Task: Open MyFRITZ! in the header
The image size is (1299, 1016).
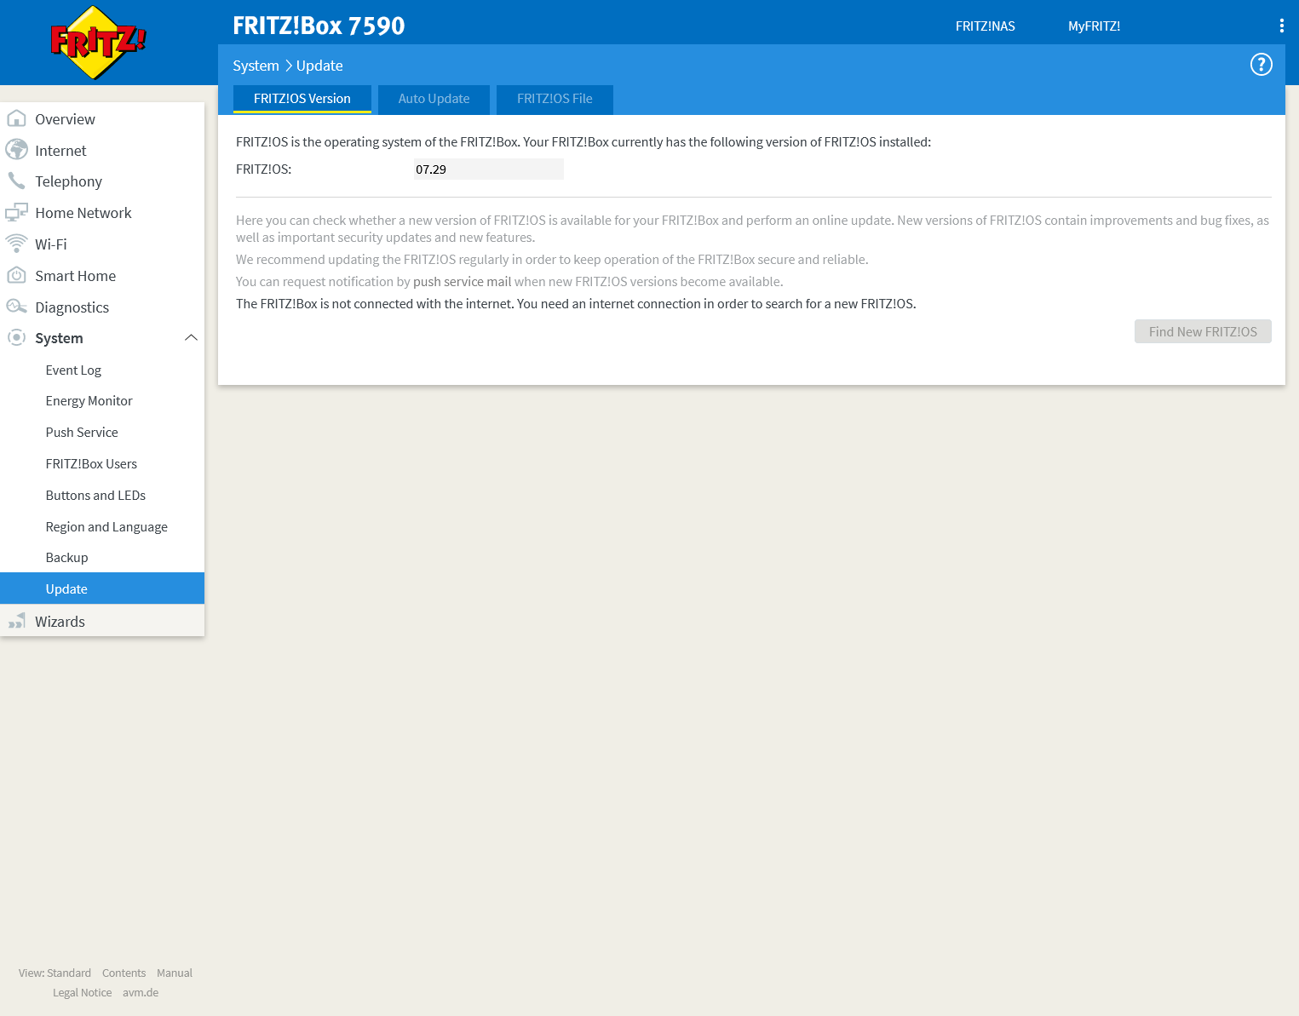Action: (1094, 26)
